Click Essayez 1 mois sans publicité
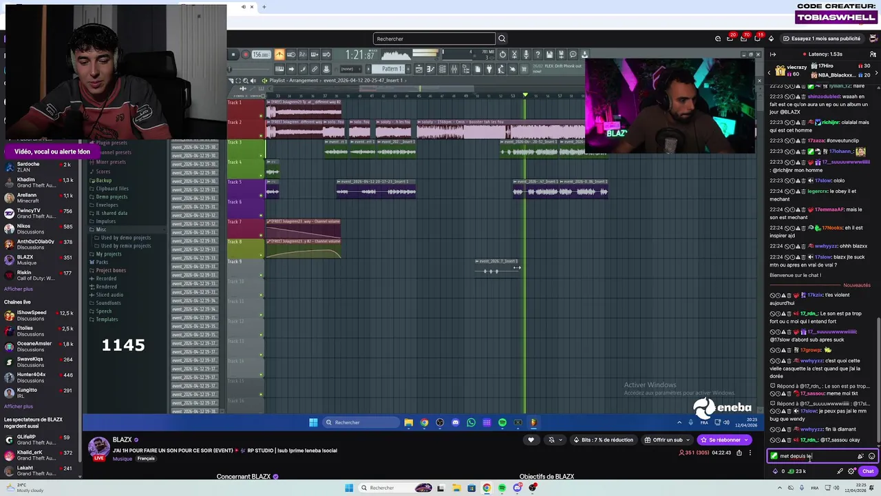Viewport: 881px width, 496px height. point(822,39)
